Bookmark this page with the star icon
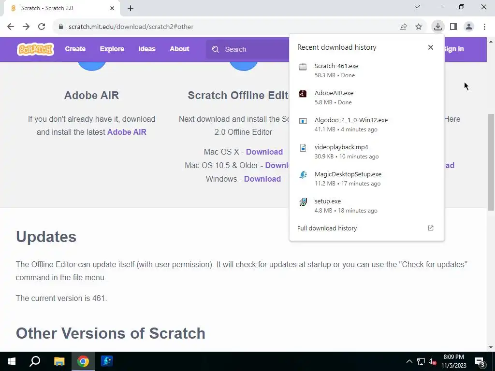The width and height of the screenshot is (495, 371). [x=419, y=27]
